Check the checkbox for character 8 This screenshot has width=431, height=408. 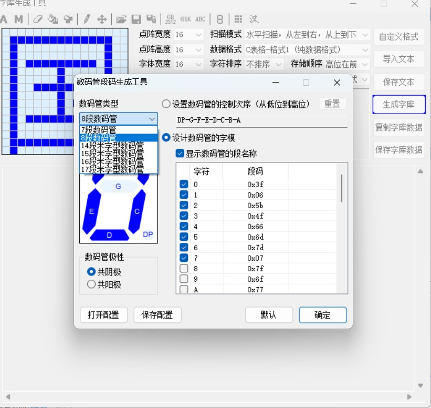point(184,268)
